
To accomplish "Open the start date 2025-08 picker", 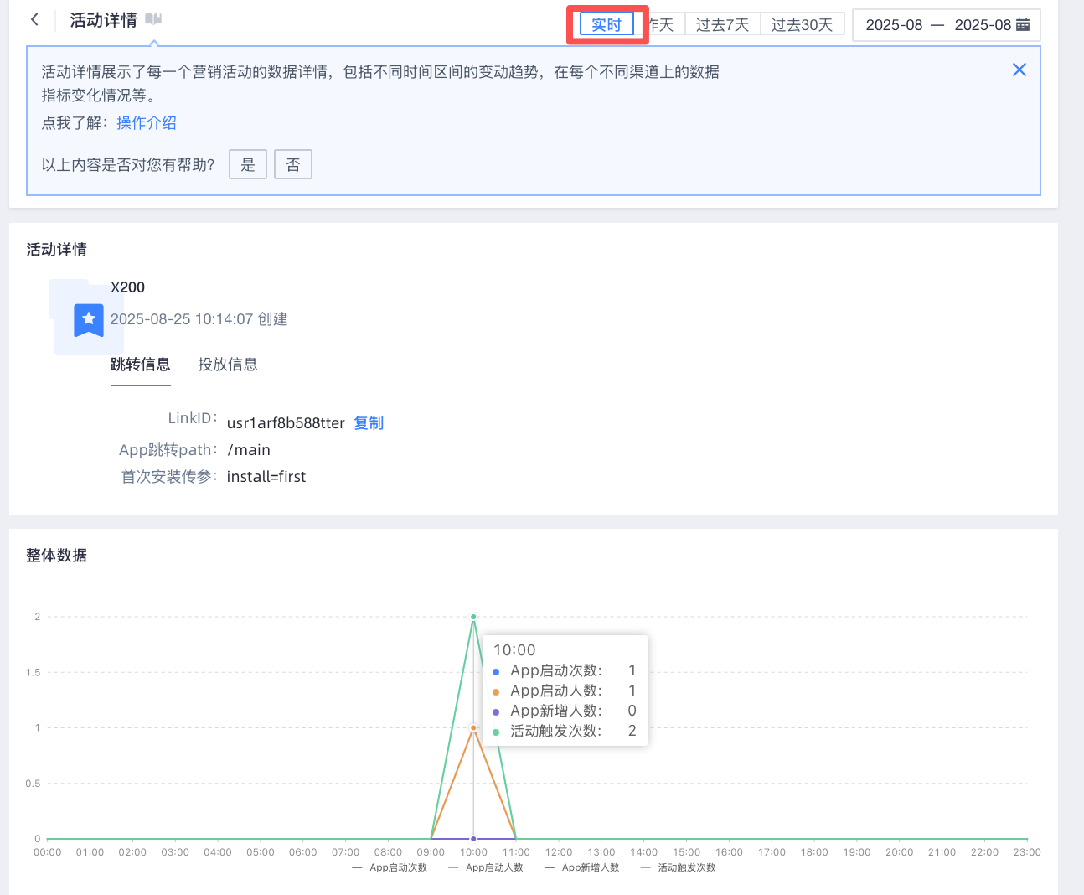I will click(x=894, y=25).
